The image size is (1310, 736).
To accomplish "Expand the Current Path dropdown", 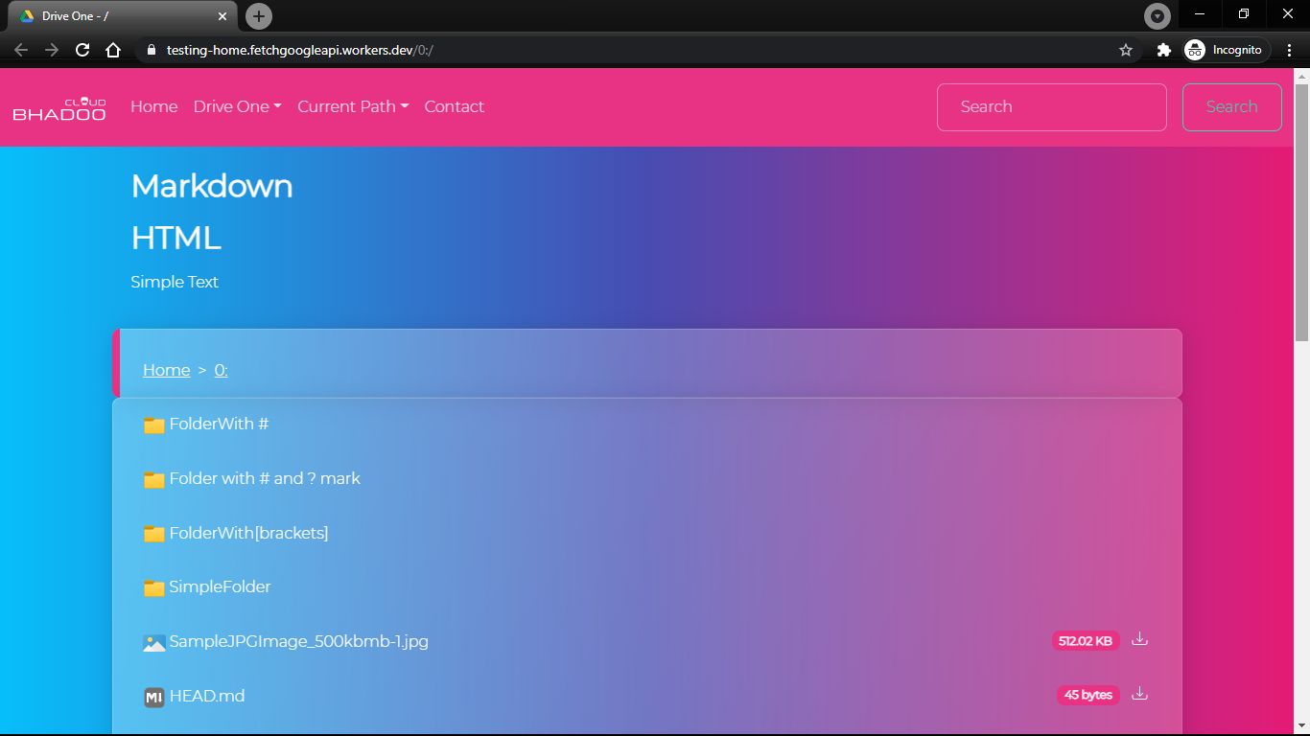I will pos(353,106).
